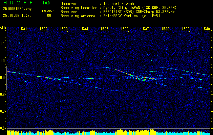Click the 1.1 kHz axis label

click(2, 44)
